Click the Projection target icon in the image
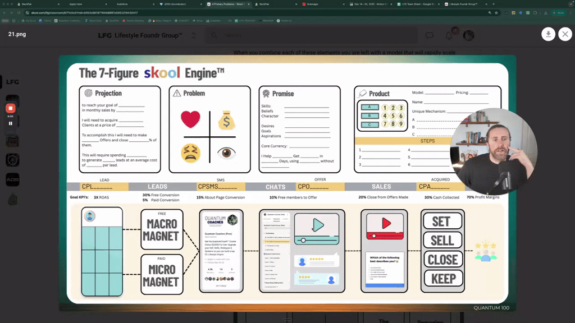The height and width of the screenshot is (323, 575). coord(88,93)
